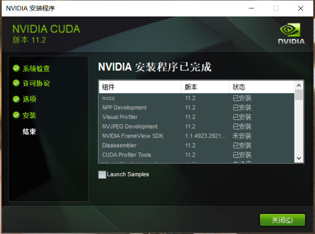The height and width of the screenshot is (234, 315).
Task: Select the 许可协议 step label
Action: 36,83
